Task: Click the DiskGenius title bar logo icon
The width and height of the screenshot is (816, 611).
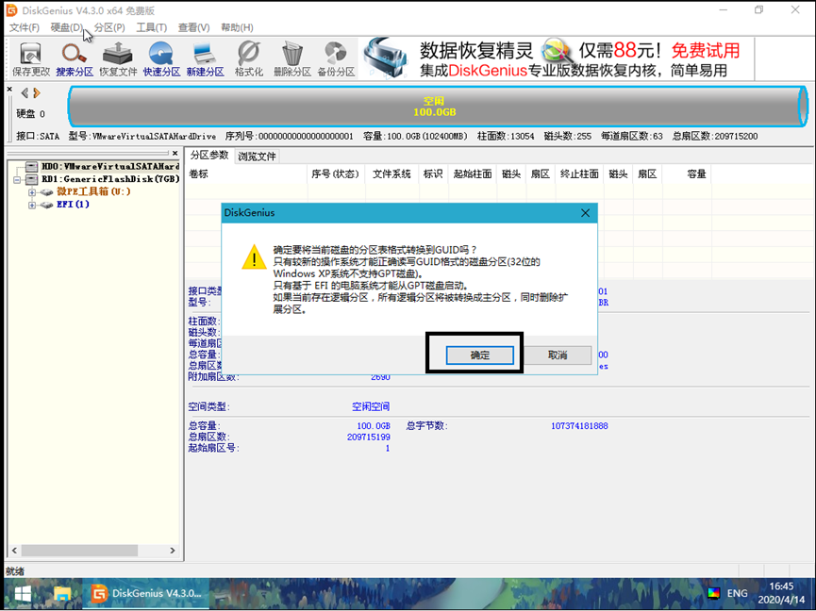Action: [11, 10]
